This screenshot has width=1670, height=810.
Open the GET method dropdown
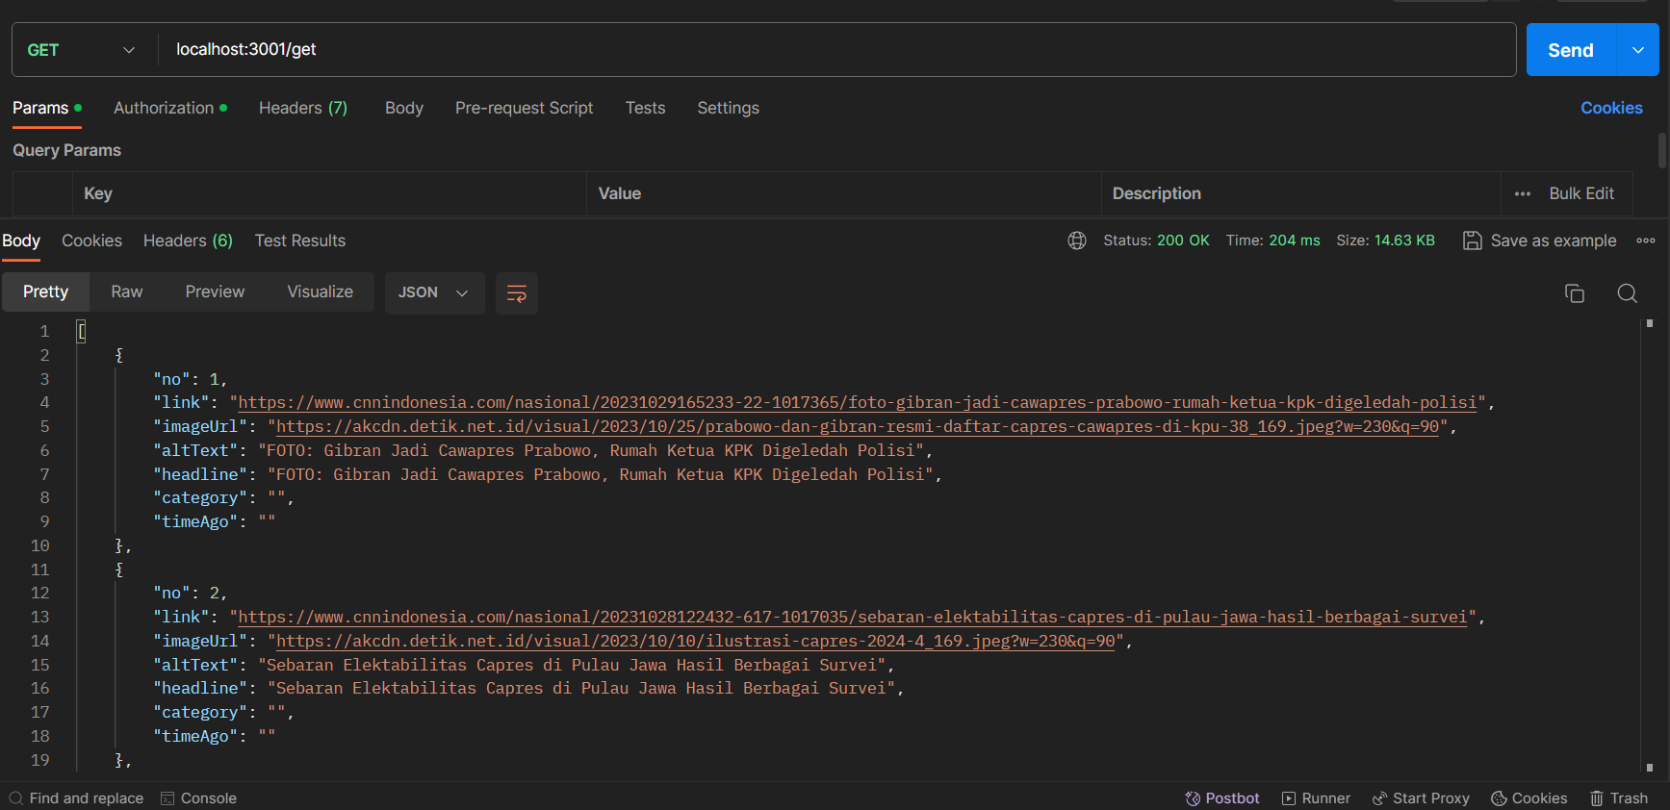(82, 50)
